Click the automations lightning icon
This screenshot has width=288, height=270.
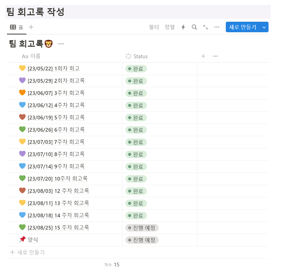tap(183, 27)
